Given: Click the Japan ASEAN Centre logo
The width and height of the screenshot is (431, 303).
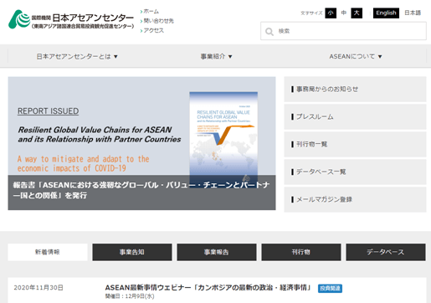Looking at the screenshot, I should [71, 19].
